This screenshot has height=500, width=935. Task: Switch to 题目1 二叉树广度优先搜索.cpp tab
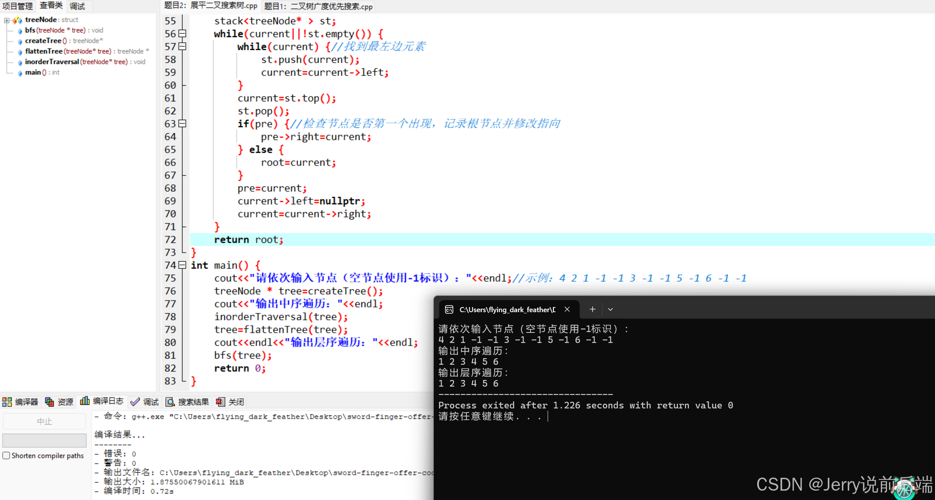[x=318, y=6]
